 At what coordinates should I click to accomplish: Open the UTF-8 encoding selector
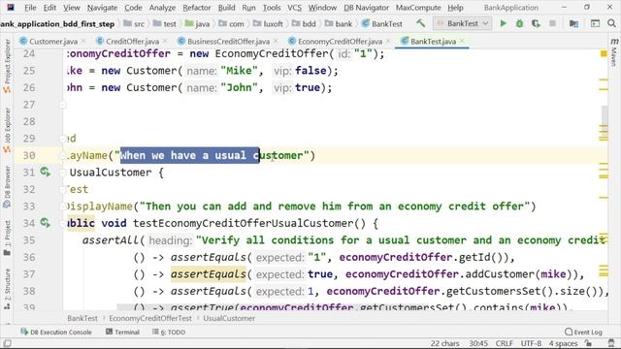click(x=531, y=343)
